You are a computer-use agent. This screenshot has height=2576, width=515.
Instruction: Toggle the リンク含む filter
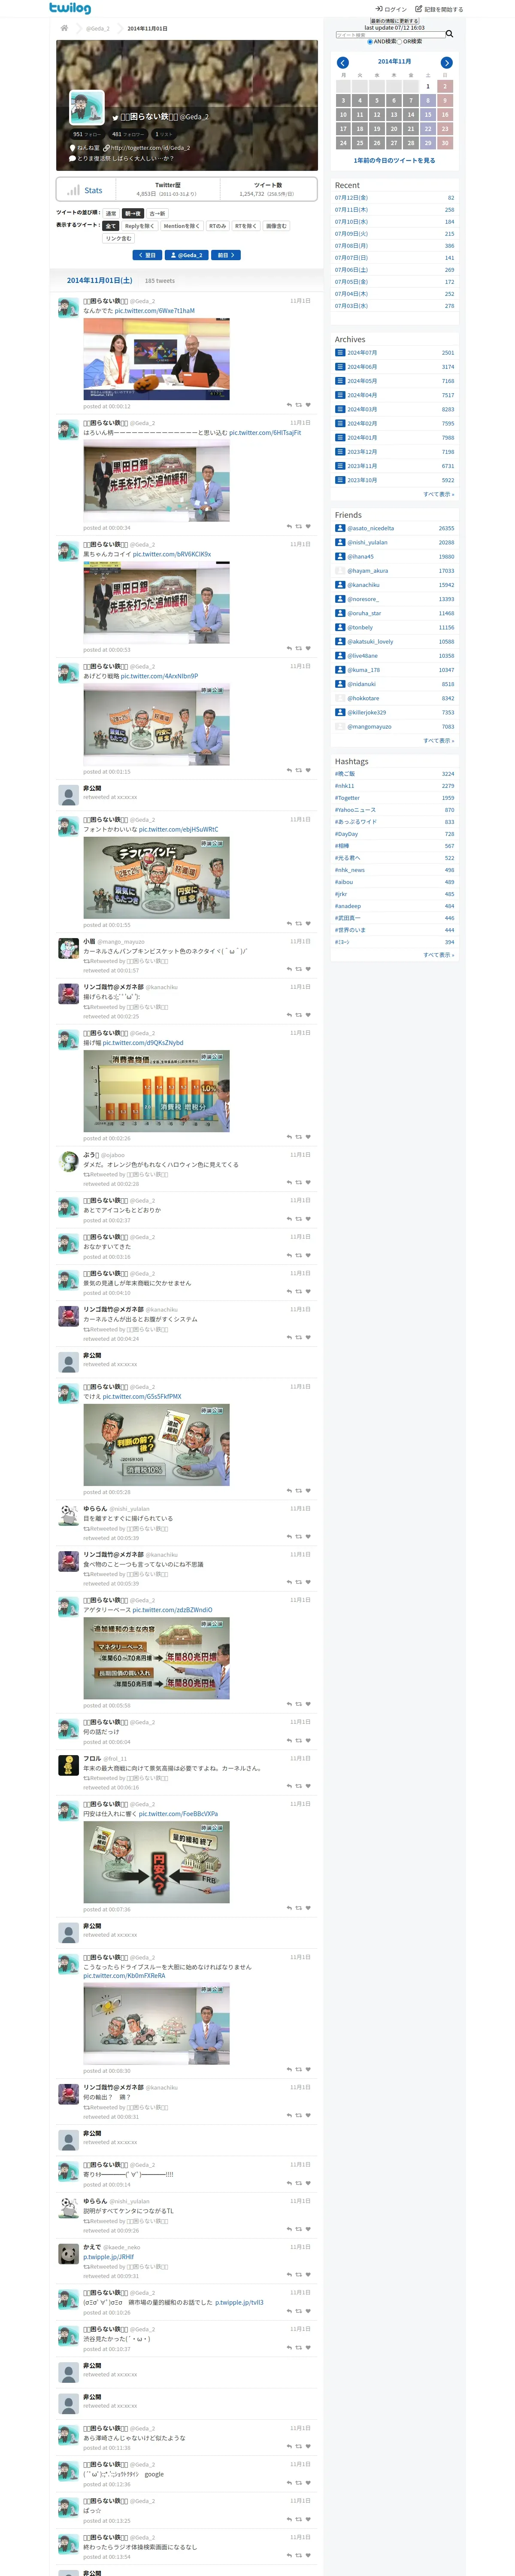[118, 238]
